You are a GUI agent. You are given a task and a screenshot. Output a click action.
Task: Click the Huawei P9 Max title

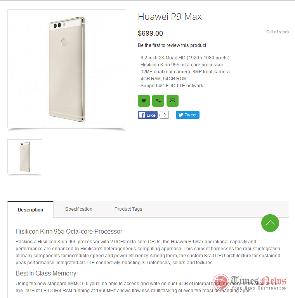(170, 17)
